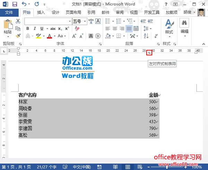Open the Paragraph dialog launcher
Image resolution: width=208 pixels, height=170 pixels.
(x=158, y=44)
